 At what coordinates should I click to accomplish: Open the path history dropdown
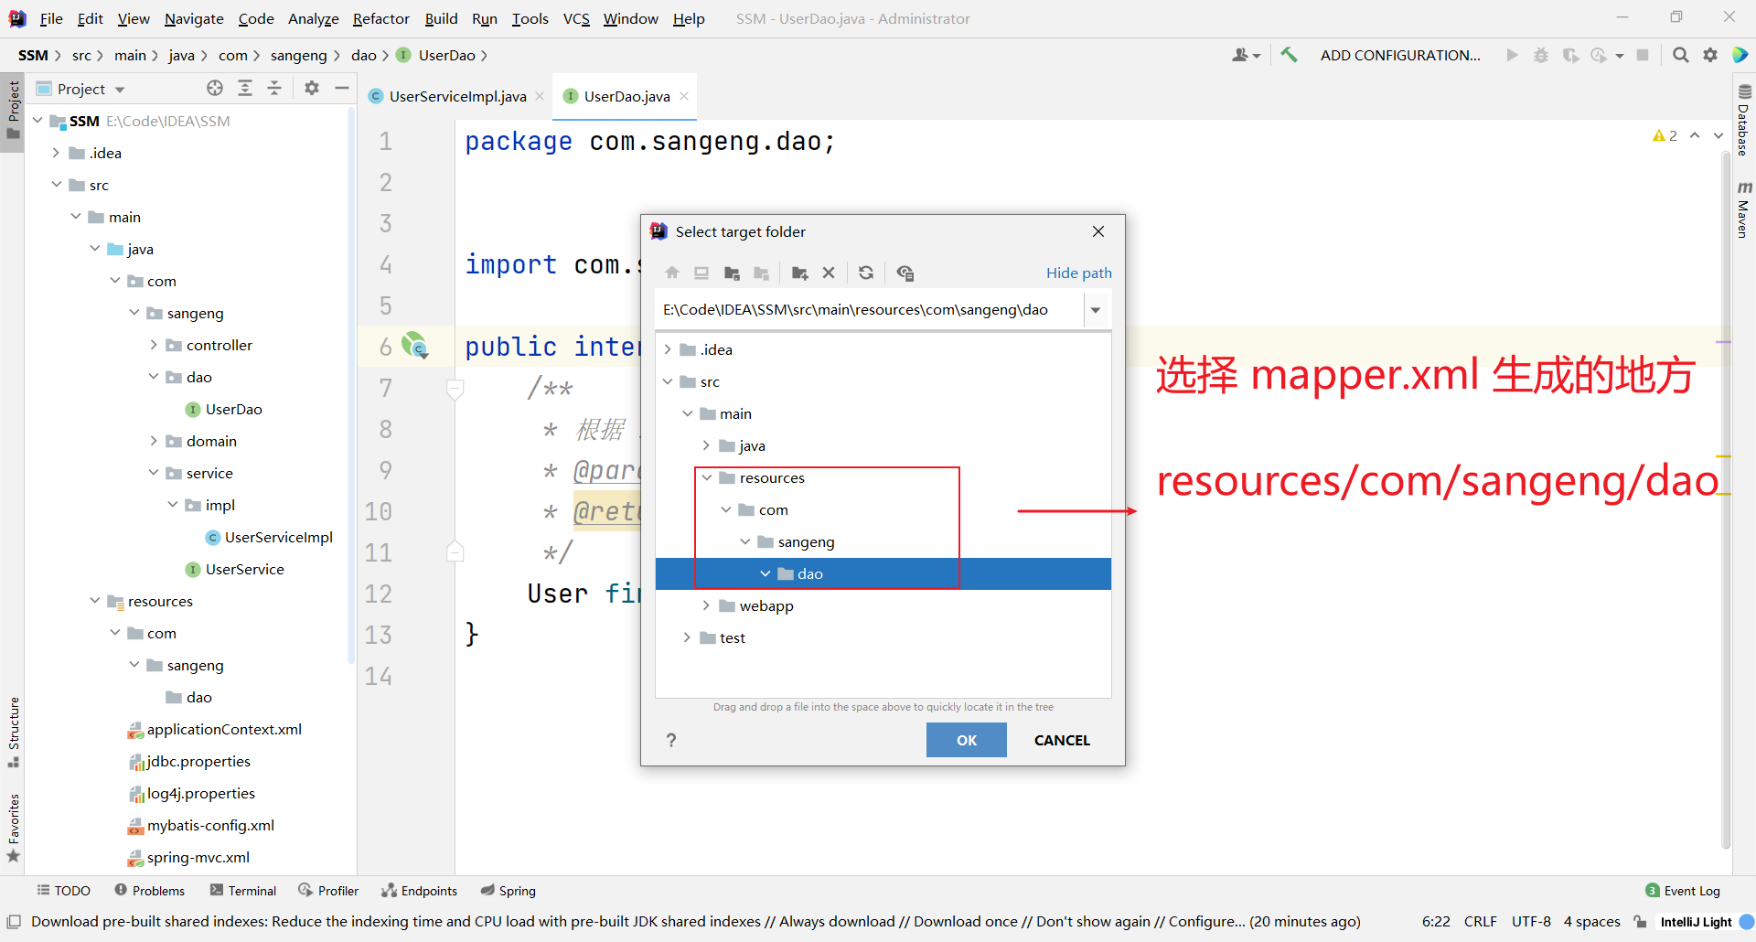click(1096, 310)
